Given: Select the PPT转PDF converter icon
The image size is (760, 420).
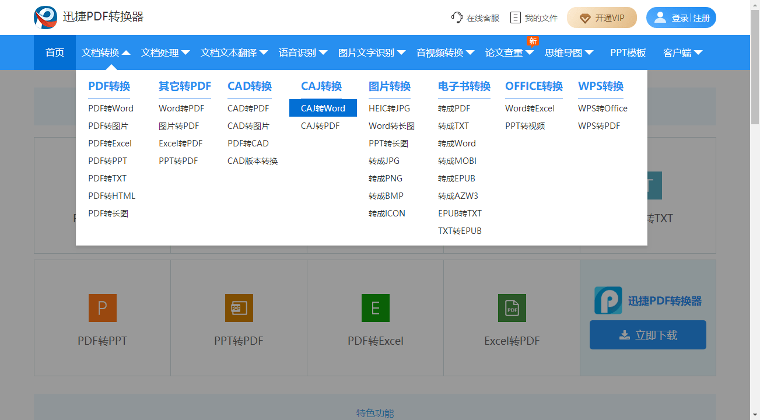Looking at the screenshot, I should (x=239, y=307).
